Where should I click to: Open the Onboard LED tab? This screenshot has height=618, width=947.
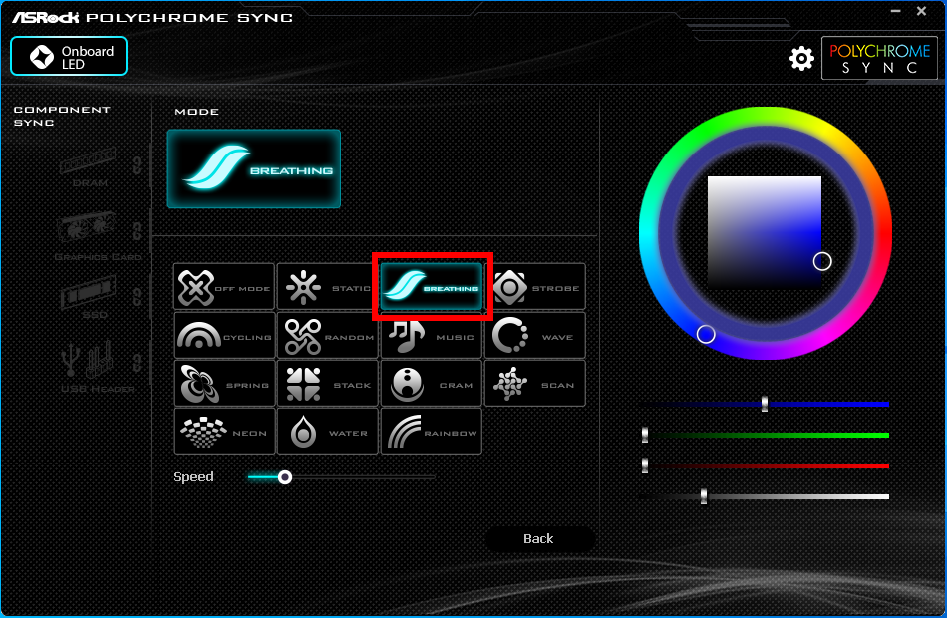coord(69,56)
